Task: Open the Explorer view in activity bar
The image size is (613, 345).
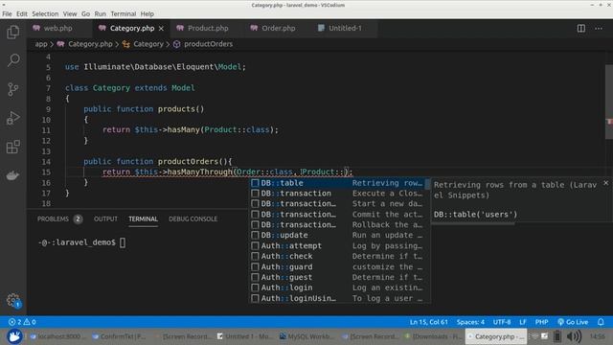Action: (12, 33)
